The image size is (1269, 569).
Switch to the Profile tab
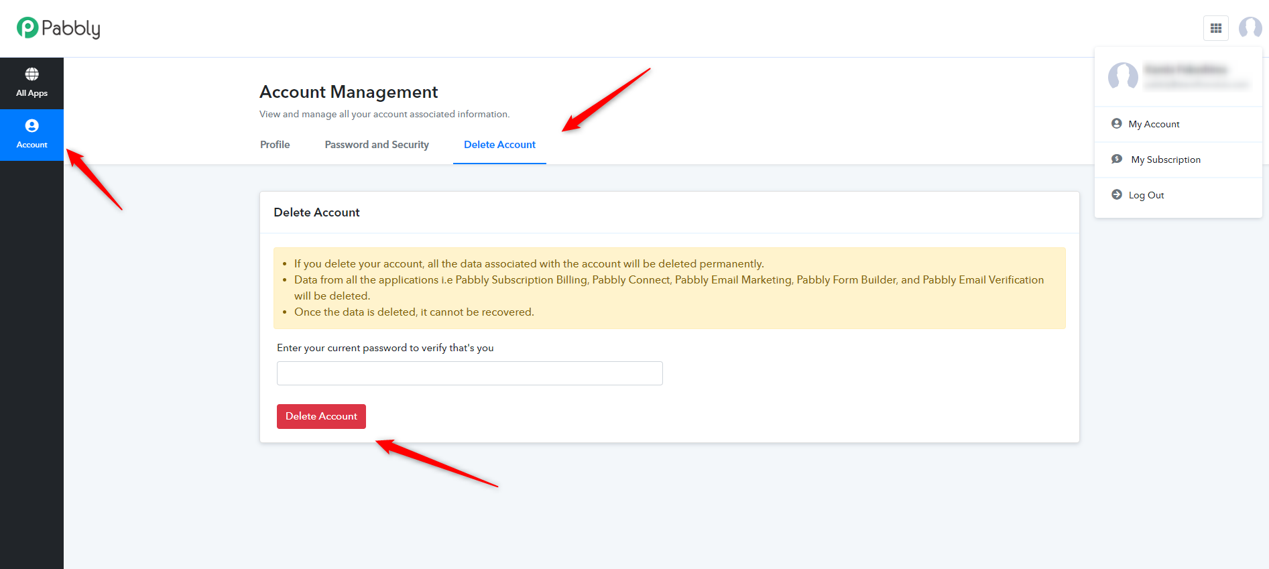click(275, 145)
